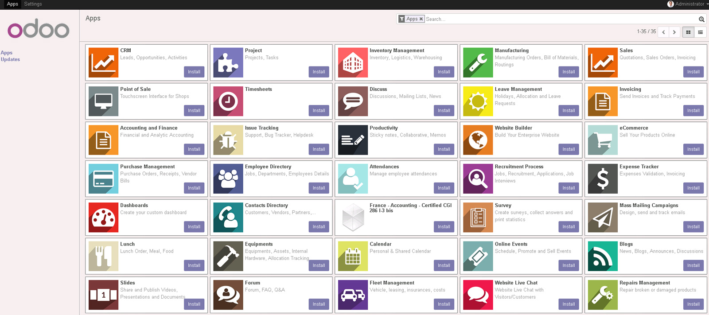Select the Timesheets clock icon
This screenshot has height=315, width=709.
click(228, 101)
